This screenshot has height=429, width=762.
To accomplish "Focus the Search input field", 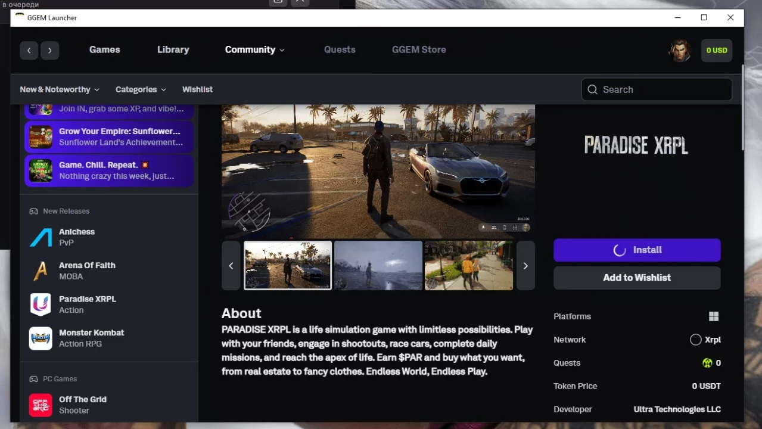I will tap(657, 89).
